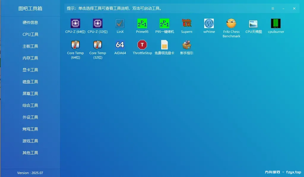Click the wPrime tool icon
The width and height of the screenshot is (304, 177).
point(209,24)
